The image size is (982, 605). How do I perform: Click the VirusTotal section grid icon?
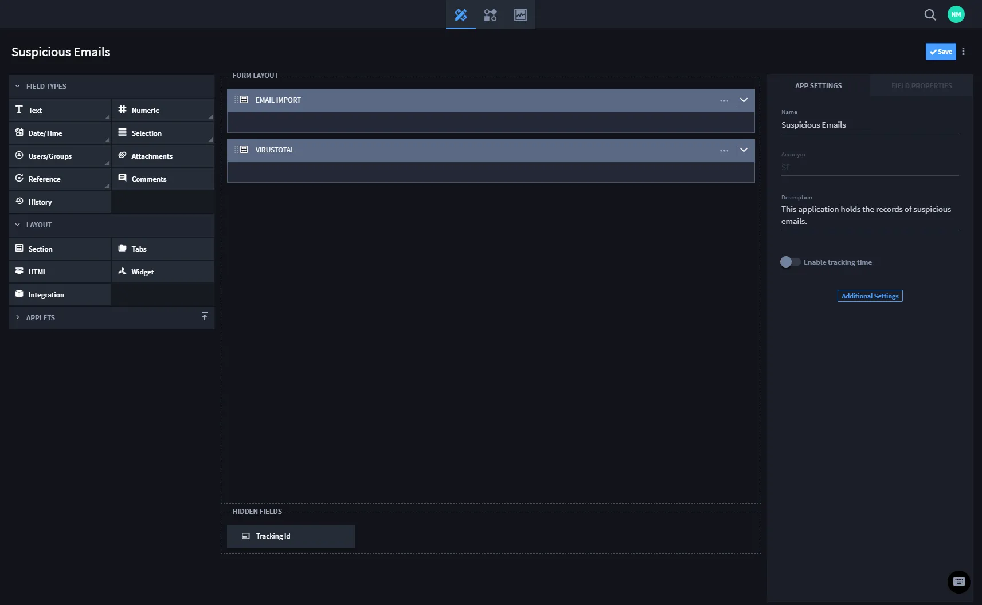[244, 150]
